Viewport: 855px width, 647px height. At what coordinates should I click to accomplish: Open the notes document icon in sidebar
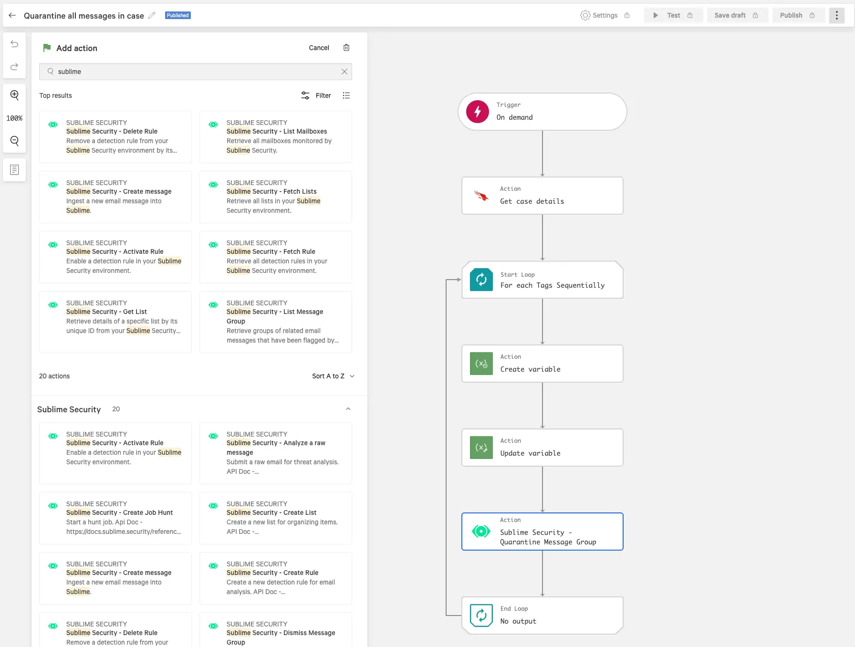point(14,170)
